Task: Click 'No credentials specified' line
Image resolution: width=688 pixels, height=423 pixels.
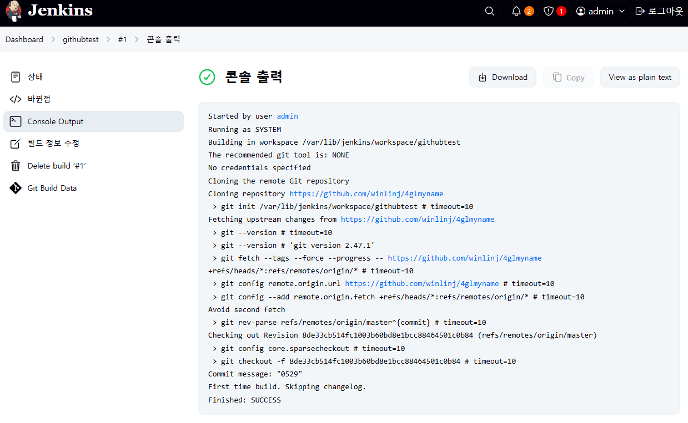Action: tap(259, 167)
